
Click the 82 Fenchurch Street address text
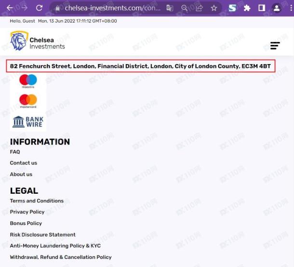click(x=140, y=66)
